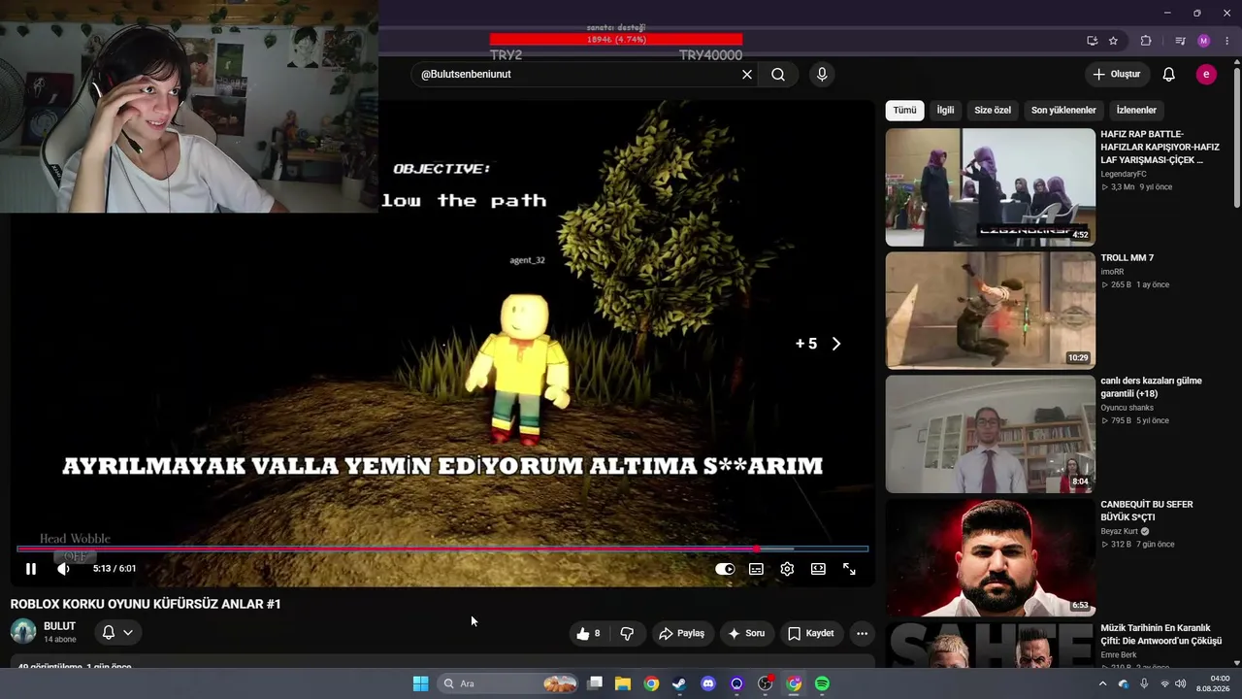Screen dimensions: 1242x699
Task: Open Steam from the taskbar
Action: 679,683
